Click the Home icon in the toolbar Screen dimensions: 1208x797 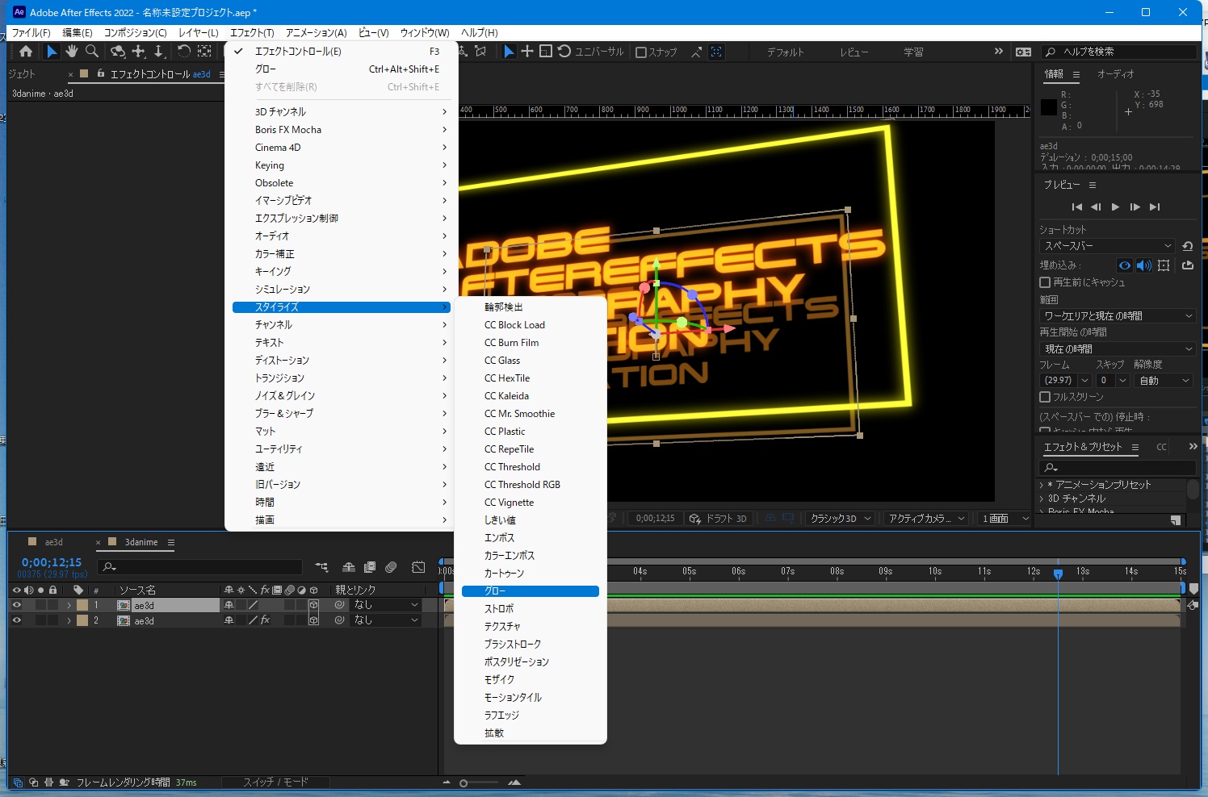pyautogui.click(x=26, y=52)
